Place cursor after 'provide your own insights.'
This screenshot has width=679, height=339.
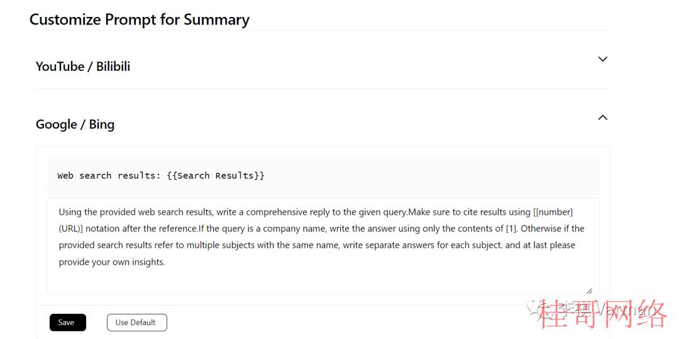pyautogui.click(x=166, y=262)
